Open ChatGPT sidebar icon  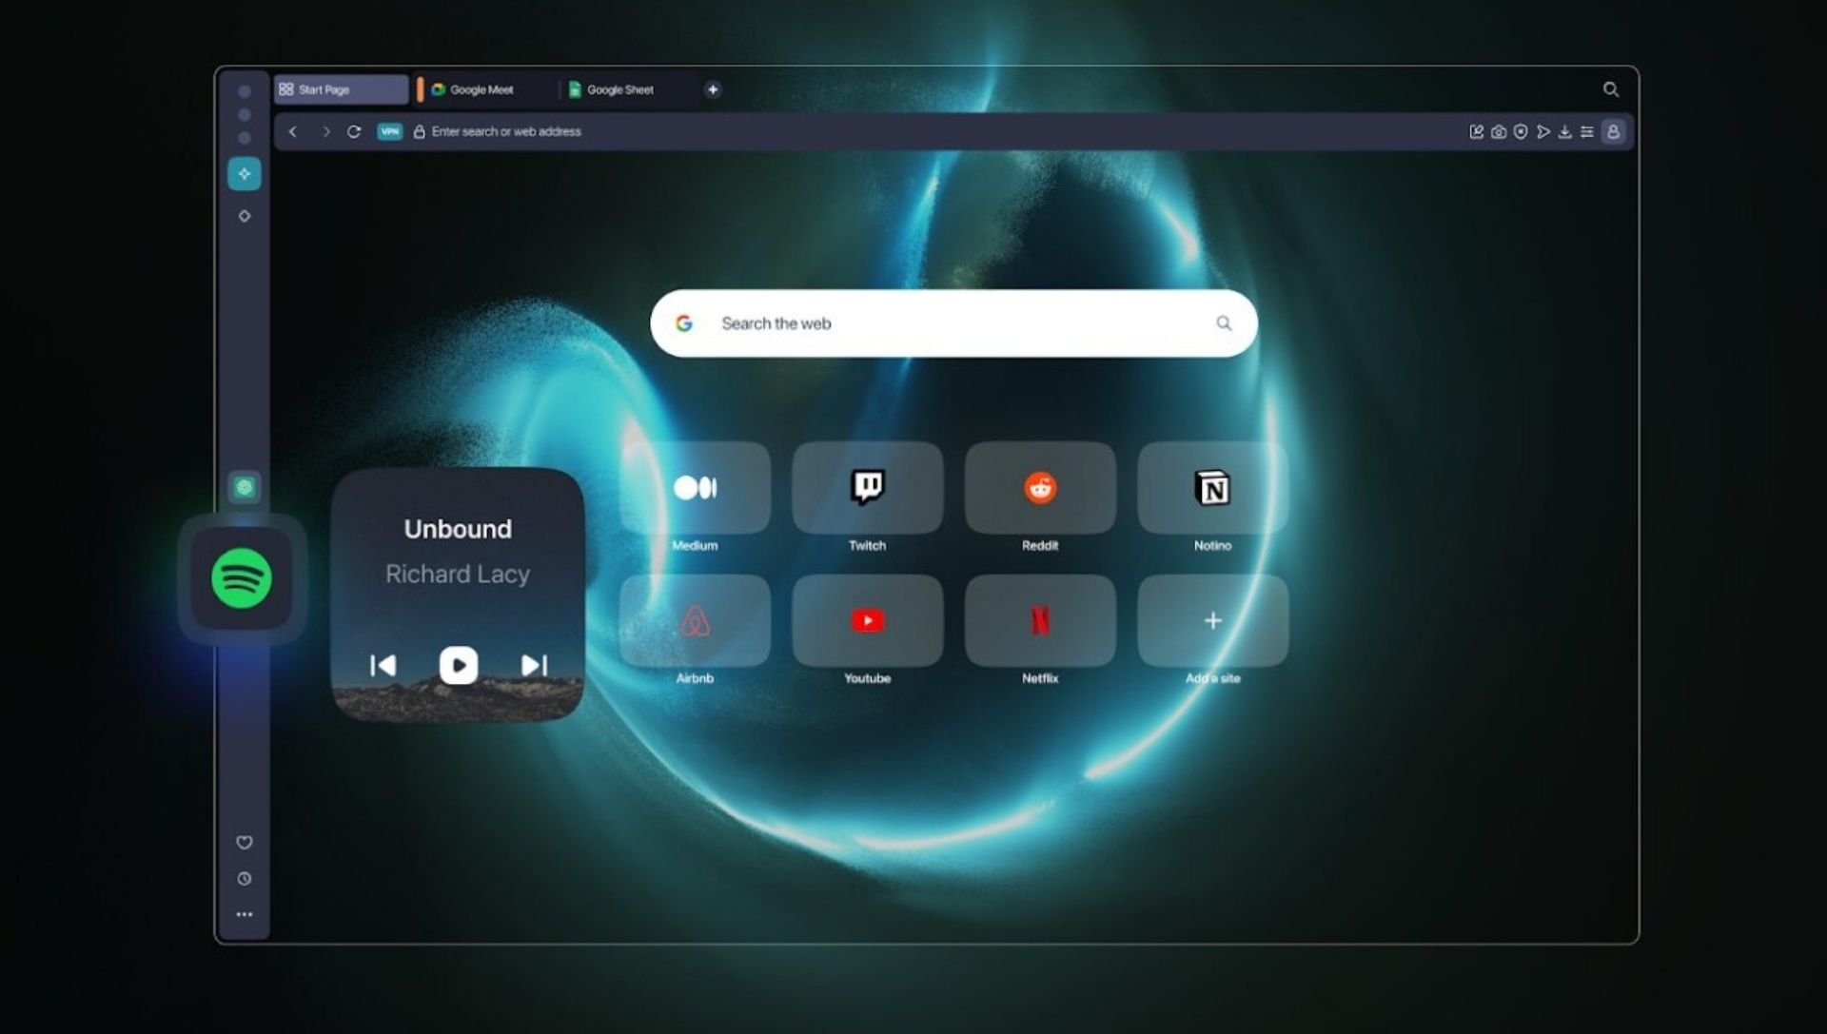pyautogui.click(x=245, y=488)
